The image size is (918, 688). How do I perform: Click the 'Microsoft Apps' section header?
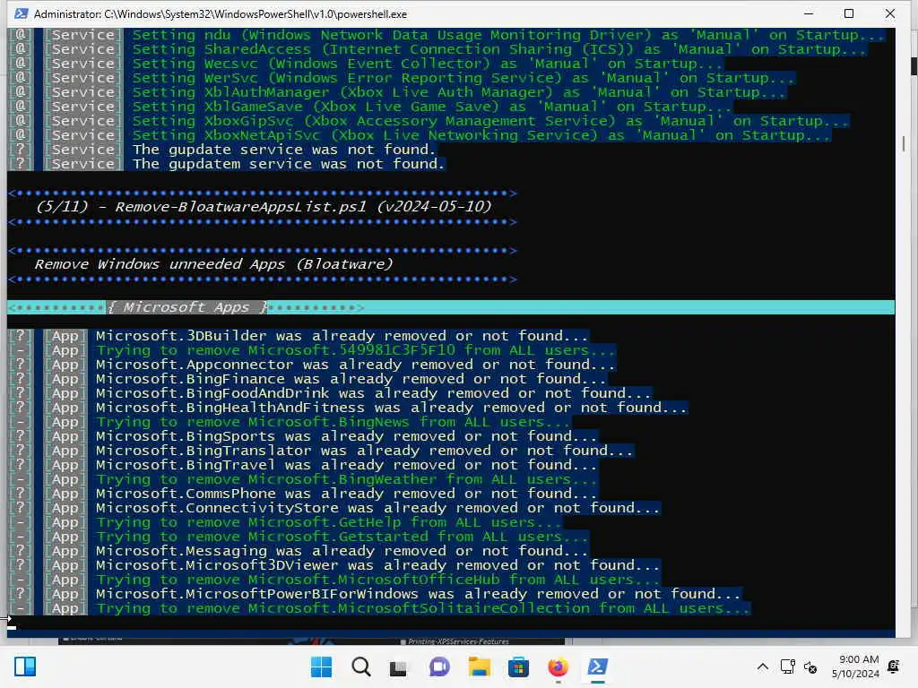[186, 307]
